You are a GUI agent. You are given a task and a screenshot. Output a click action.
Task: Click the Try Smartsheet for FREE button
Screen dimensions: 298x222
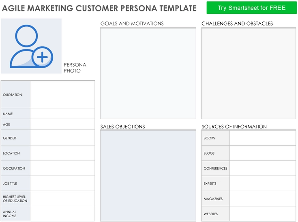point(251,8)
